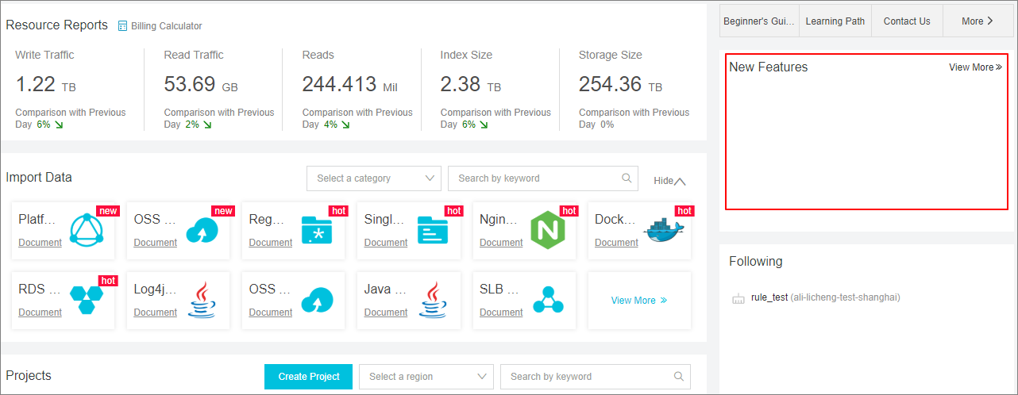
Task: Open the Document link under OSS new card
Action: pyautogui.click(x=155, y=243)
